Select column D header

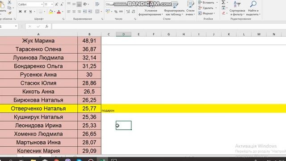tap(123, 34)
